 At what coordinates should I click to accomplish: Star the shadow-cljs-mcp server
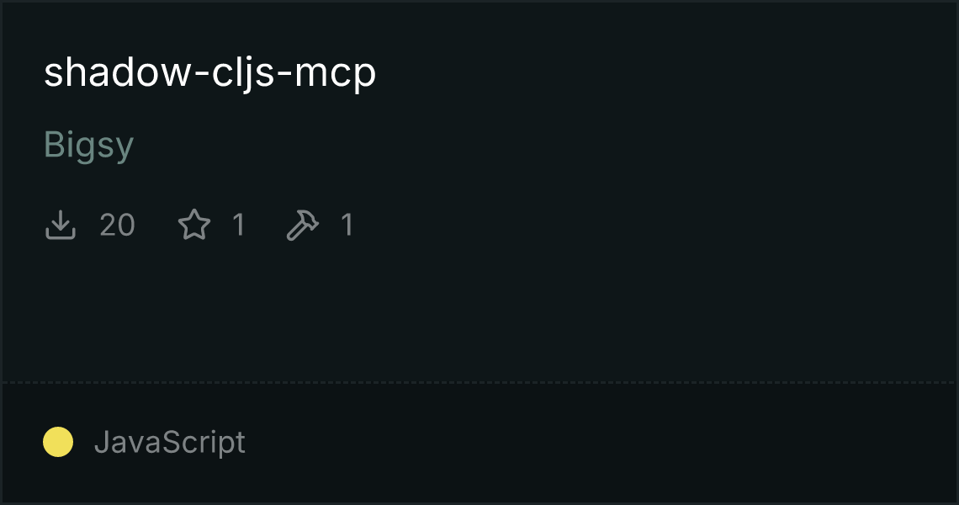[x=194, y=225]
